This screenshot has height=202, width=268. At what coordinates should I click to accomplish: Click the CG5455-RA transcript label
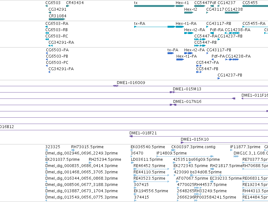[254, 23]
